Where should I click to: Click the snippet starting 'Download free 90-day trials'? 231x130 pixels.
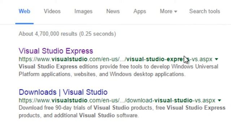[122, 112]
